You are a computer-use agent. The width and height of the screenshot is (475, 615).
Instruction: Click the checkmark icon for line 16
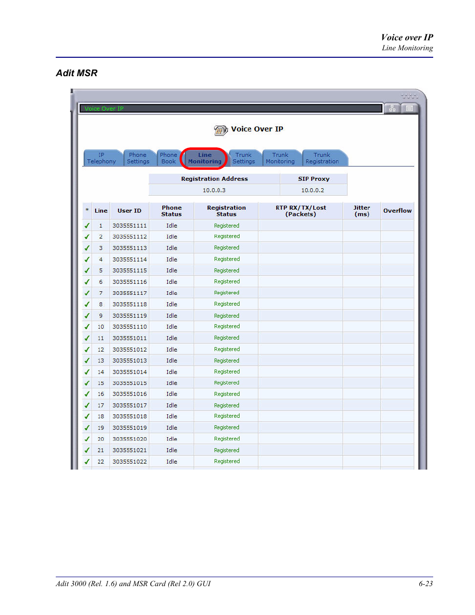click(87, 394)
